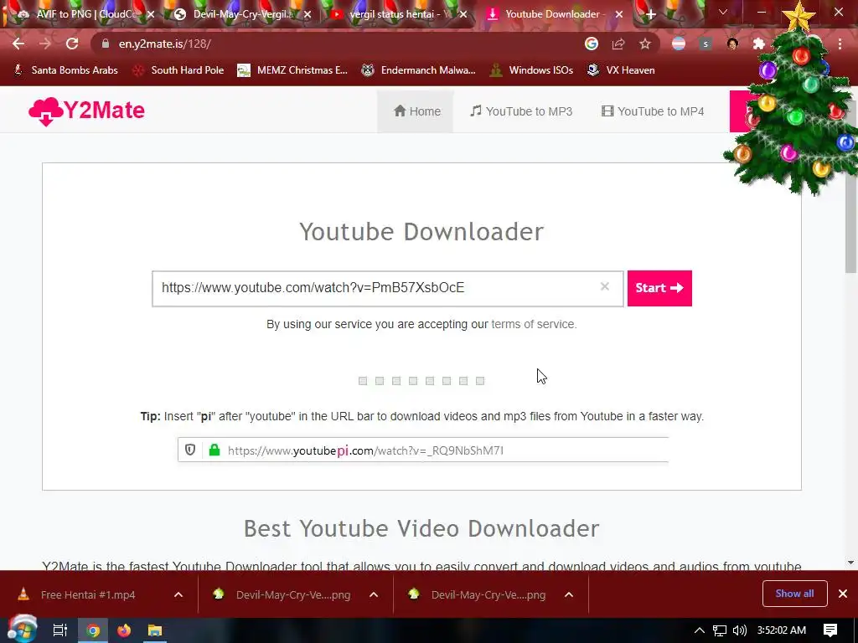
Task: Open the Windows ISOs bookmark
Action: (531, 70)
